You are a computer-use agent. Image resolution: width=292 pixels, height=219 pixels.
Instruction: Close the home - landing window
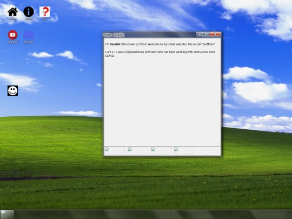tap(215, 34)
